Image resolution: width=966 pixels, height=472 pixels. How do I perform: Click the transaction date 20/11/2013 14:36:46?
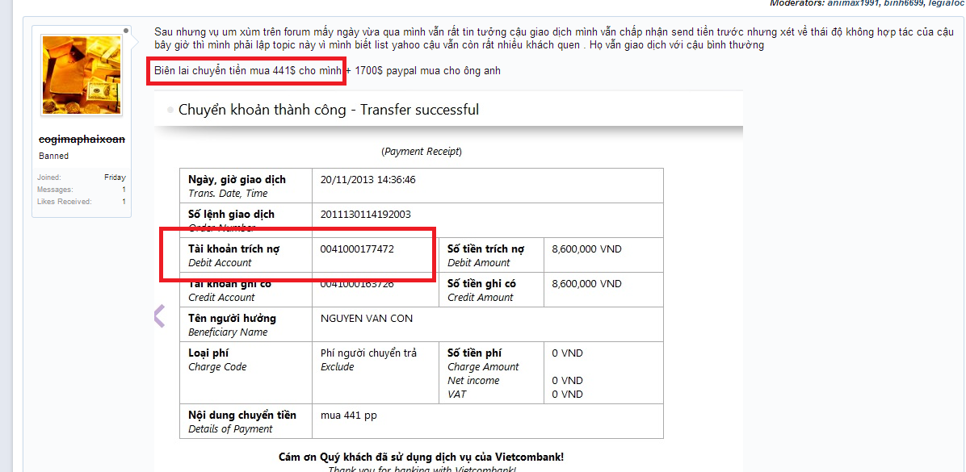tap(367, 180)
